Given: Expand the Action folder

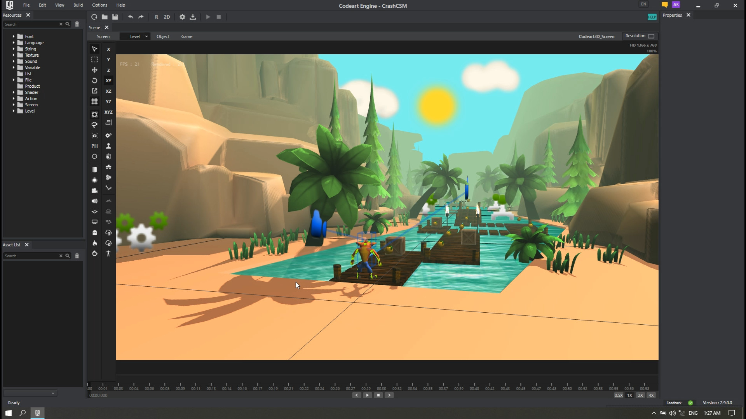Looking at the screenshot, I should tap(14, 99).
